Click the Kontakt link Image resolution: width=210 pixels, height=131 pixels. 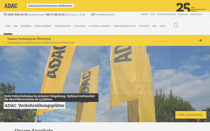(x=144, y=14)
